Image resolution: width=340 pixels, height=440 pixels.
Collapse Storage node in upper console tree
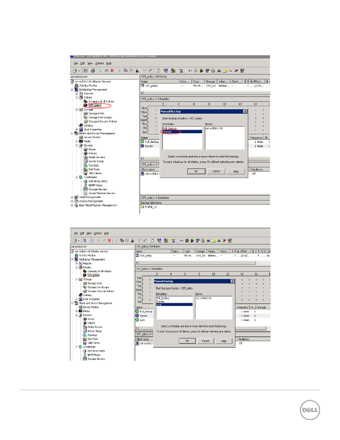[x=77, y=109]
